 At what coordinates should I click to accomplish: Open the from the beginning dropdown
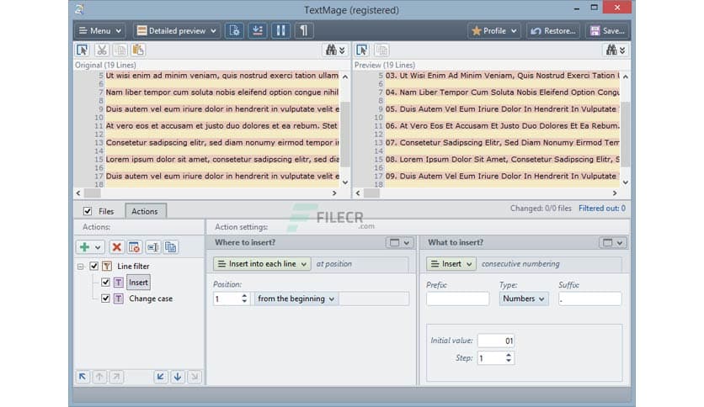pyautogui.click(x=296, y=299)
